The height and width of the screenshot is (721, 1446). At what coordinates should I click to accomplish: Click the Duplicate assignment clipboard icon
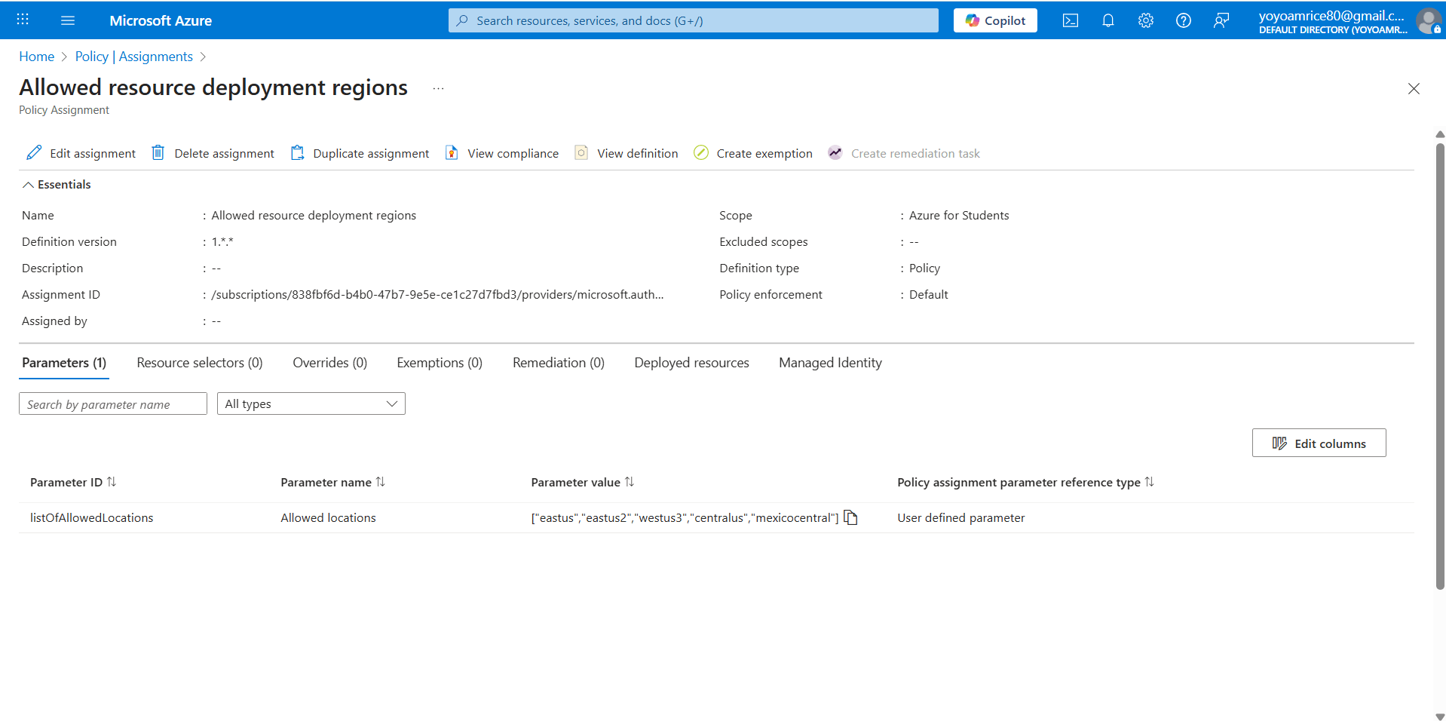[297, 153]
